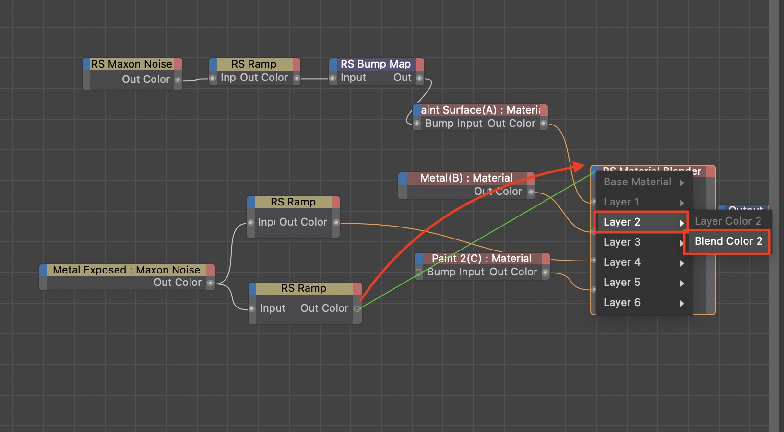Click Out Color port on RS Maxon Noise node
784x432 pixels.
click(x=178, y=80)
